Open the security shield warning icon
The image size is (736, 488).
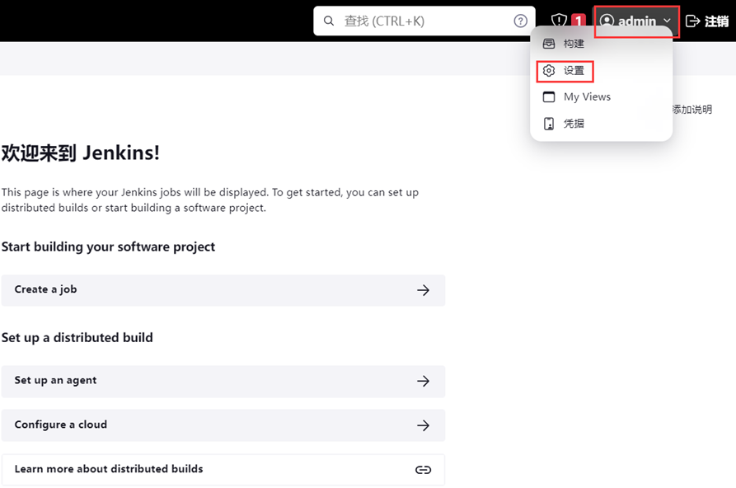(559, 21)
